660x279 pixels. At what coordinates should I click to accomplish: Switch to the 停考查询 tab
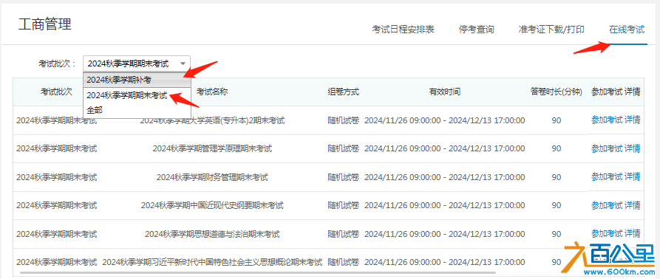[x=476, y=30]
